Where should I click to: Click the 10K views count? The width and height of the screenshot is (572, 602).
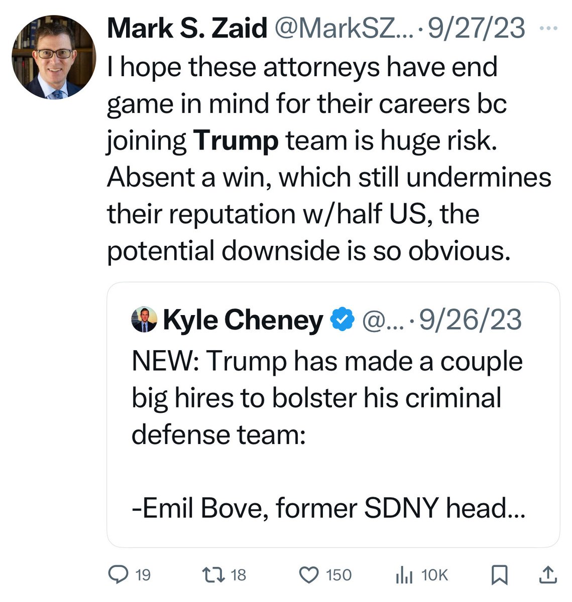[x=434, y=574]
